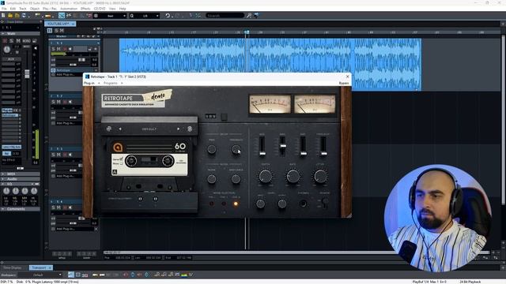This screenshot has width=506, height=284.
Task: Click Add Plug-in on track 1
Action: point(66,74)
